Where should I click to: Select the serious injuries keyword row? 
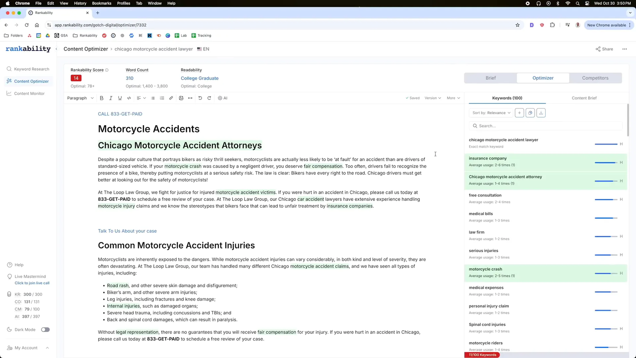point(545,254)
